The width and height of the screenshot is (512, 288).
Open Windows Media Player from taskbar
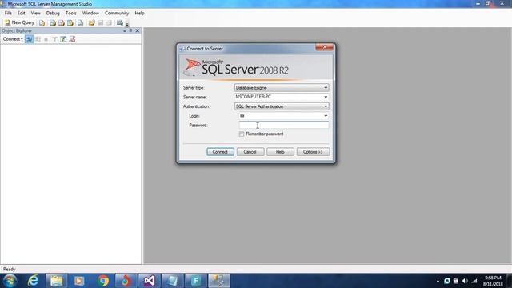79,281
